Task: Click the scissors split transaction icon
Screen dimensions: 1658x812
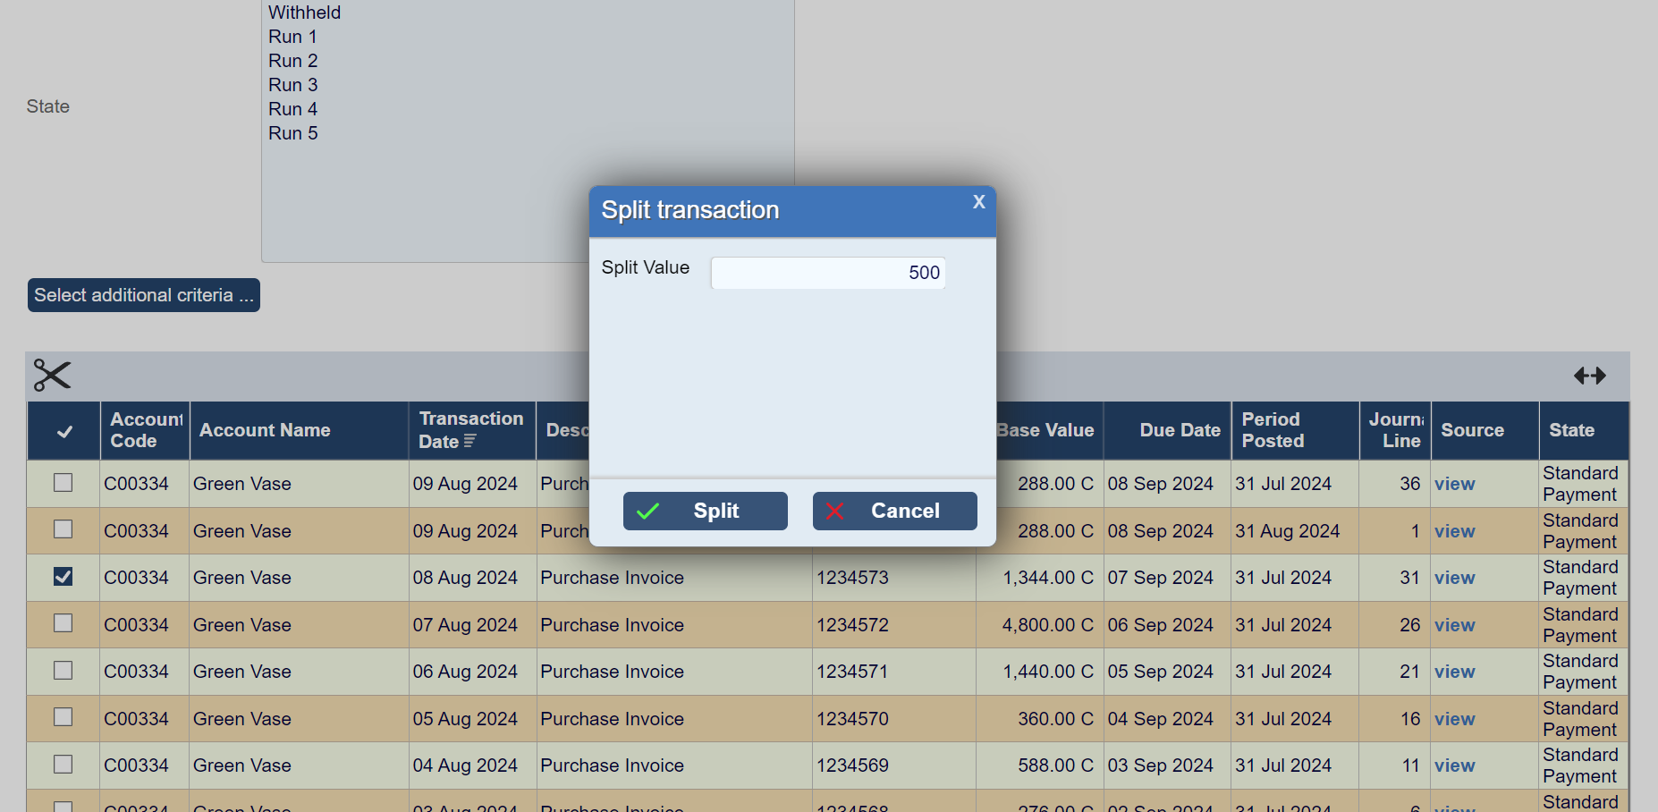Action: (x=52, y=376)
